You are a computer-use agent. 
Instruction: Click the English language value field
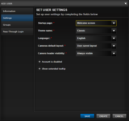94,38
